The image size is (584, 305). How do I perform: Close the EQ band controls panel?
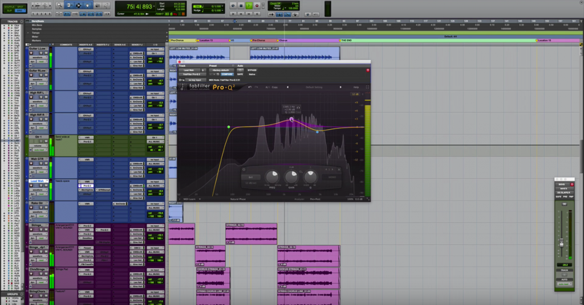coord(339,170)
